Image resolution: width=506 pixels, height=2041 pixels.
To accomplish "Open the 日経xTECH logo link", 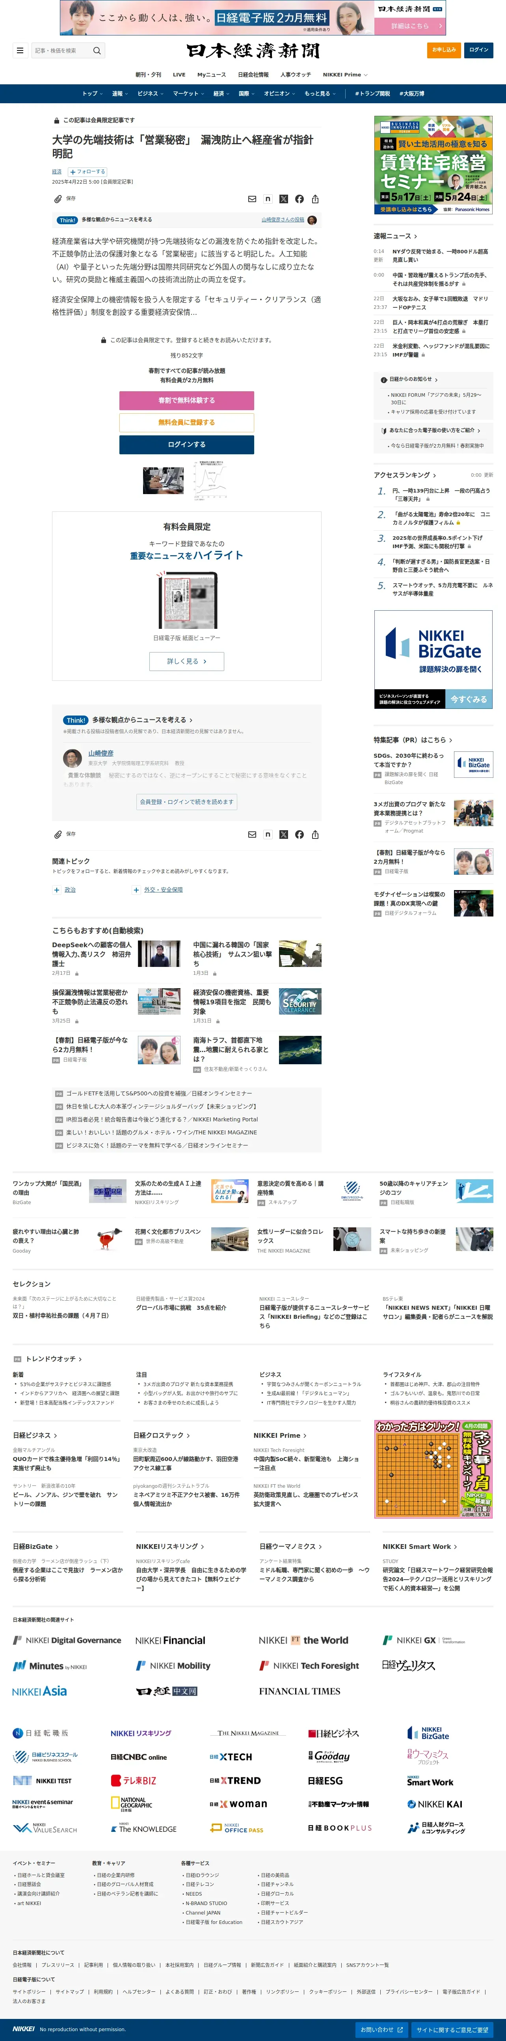I will pos(231,1757).
